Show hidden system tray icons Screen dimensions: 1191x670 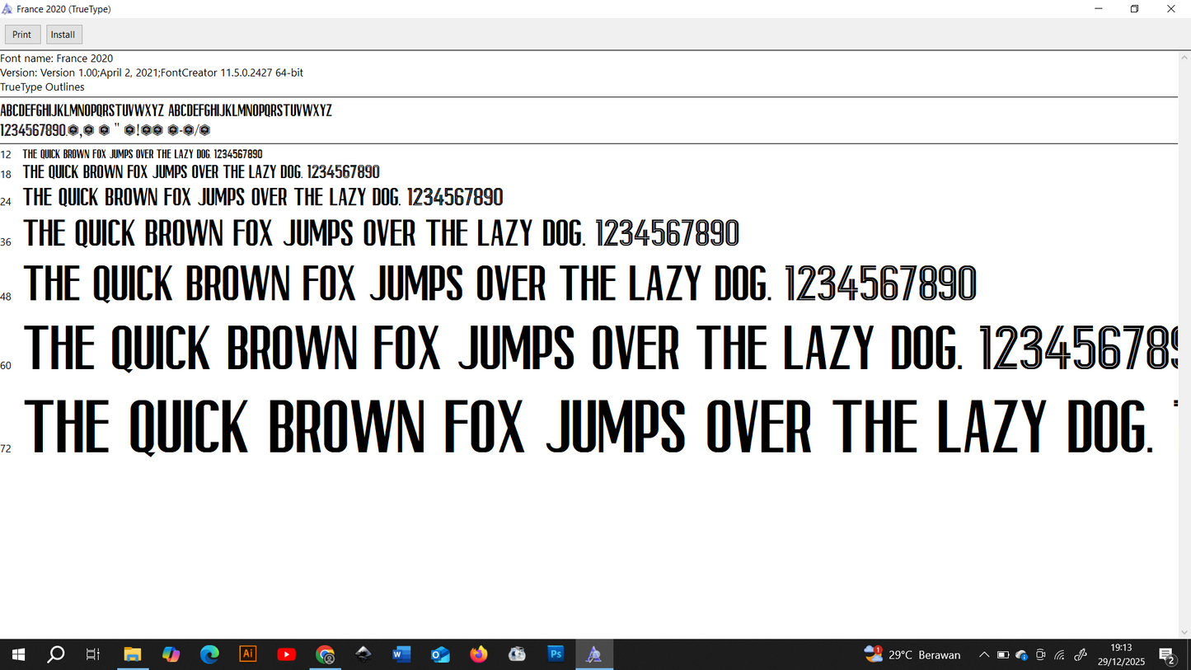tap(983, 655)
